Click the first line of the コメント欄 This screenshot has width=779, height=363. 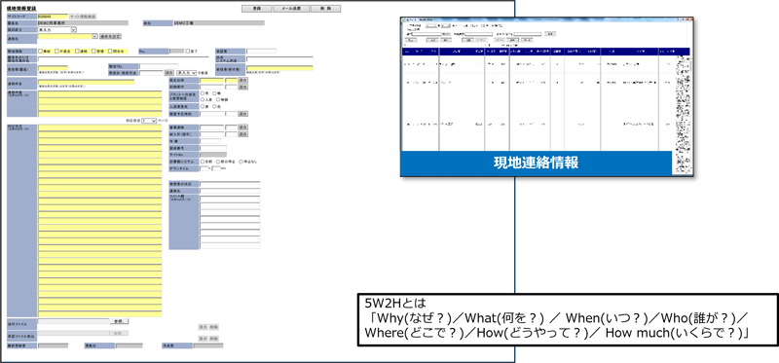pos(230,200)
